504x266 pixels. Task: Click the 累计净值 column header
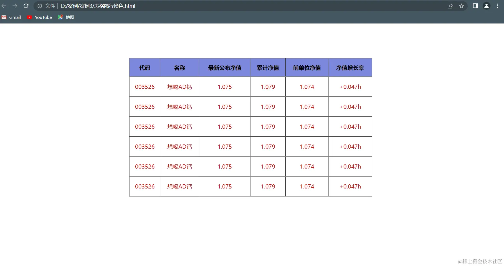268,68
